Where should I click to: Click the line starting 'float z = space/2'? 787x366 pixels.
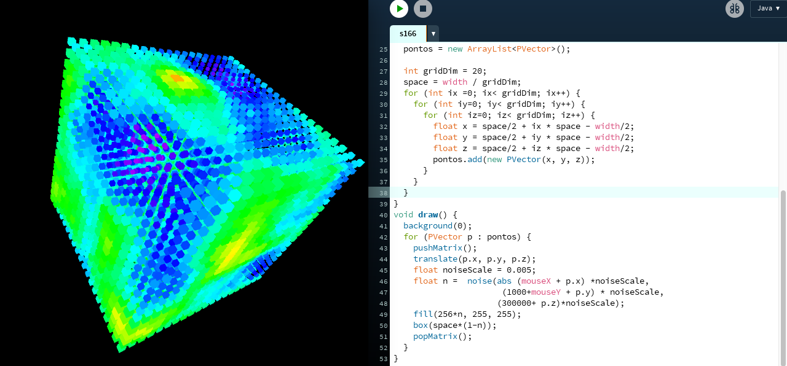(x=534, y=149)
